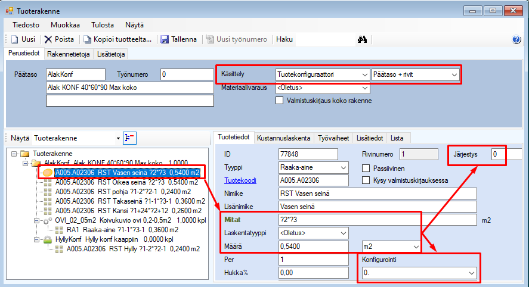
Task: Click the Uusi työnumero button
Action: (x=236, y=39)
